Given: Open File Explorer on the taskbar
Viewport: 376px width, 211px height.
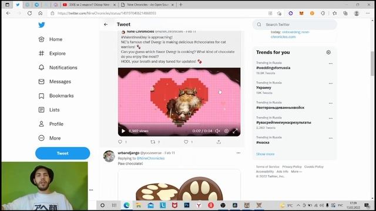Looking at the screenshot, I should 139,205.
